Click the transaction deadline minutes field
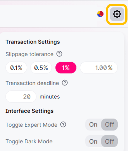The height and width of the screenshot is (151, 128). point(21,97)
